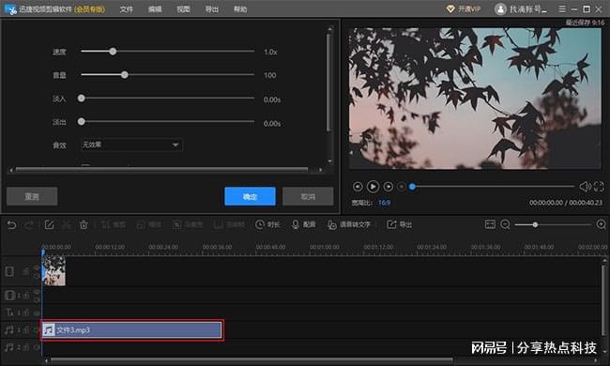Click the 重置 reset button
The image size is (610, 366).
pos(32,196)
